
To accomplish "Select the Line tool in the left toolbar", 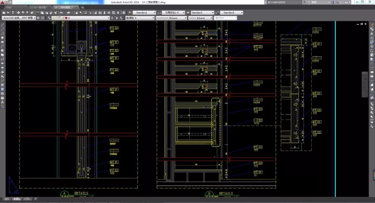I will (2, 25).
